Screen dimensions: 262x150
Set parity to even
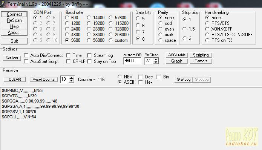pos(161,29)
